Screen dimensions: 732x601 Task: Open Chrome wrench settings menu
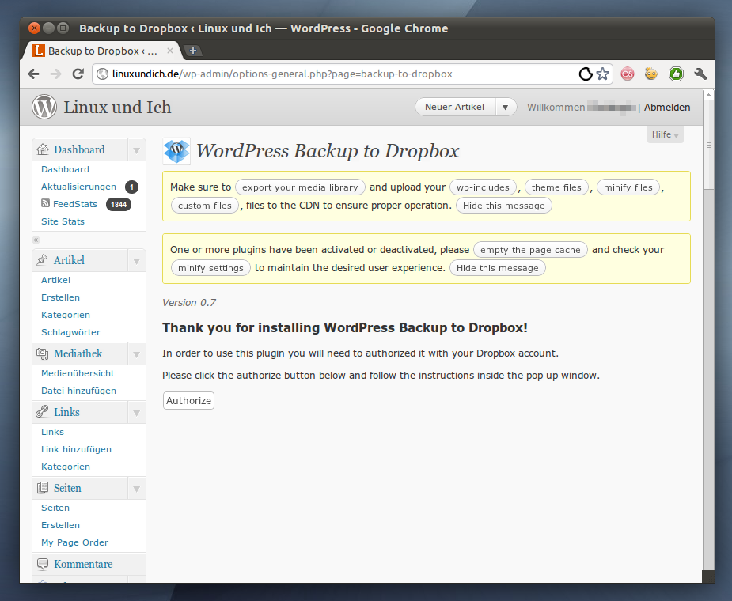pyautogui.click(x=700, y=74)
